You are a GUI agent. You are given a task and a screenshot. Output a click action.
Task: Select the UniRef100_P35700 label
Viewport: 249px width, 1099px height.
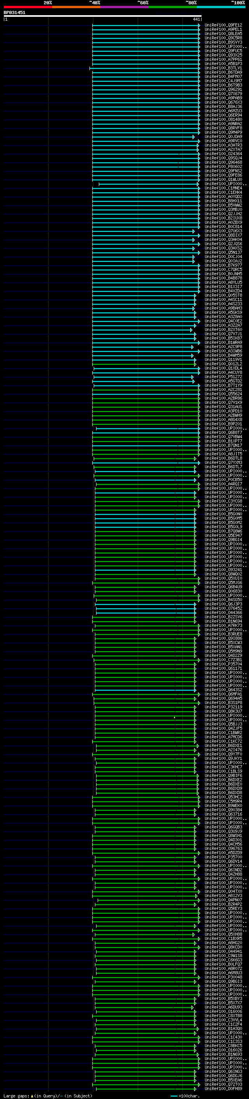point(223,857)
